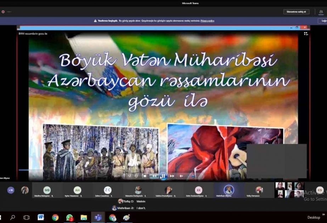Viewport: 327px width, 223px height.
Task: Switch to Microsoft Teams taskbar icon
Action: [98, 218]
